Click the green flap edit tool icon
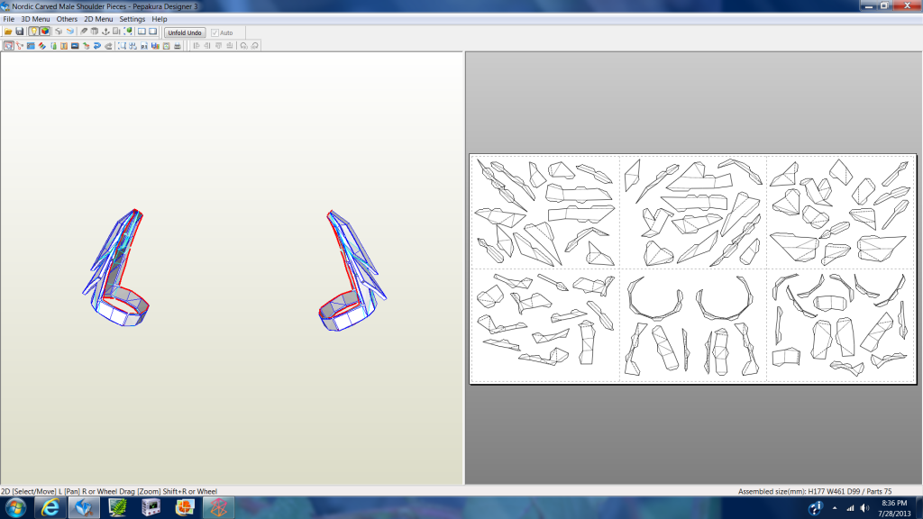The height and width of the screenshot is (519, 923). (x=53, y=45)
